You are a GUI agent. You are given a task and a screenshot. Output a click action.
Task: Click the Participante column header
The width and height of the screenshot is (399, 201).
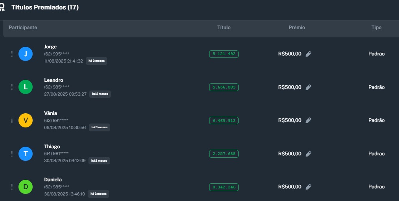coord(23,28)
